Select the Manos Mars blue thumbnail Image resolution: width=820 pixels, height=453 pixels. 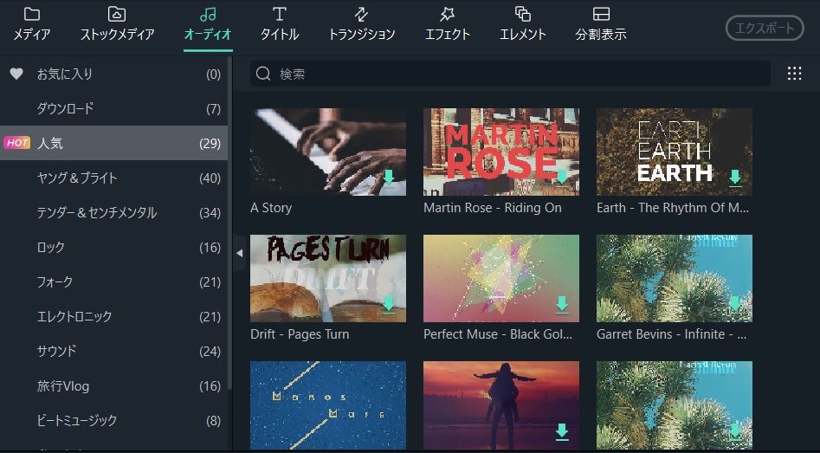click(328, 405)
